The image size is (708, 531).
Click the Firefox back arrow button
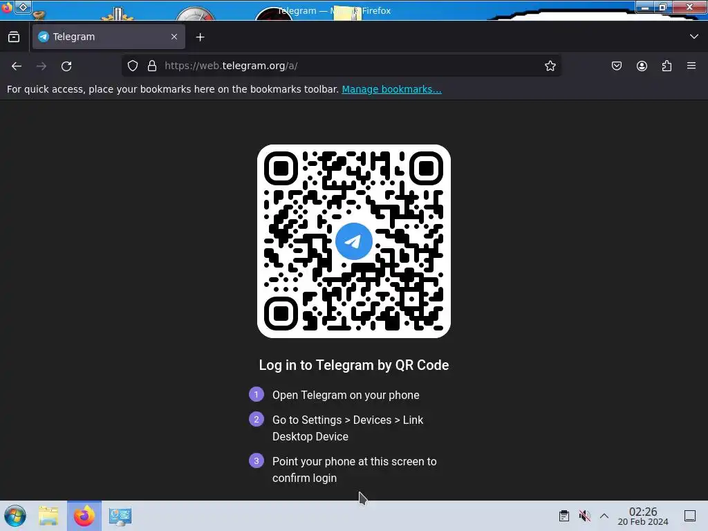(17, 66)
